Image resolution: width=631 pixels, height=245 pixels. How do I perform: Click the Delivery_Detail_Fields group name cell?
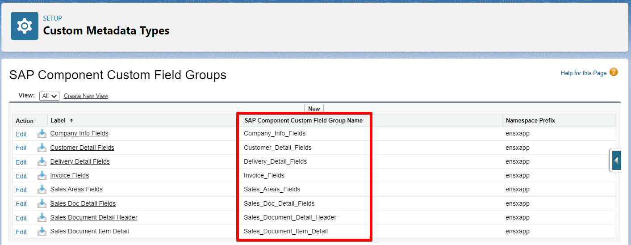coord(276,161)
